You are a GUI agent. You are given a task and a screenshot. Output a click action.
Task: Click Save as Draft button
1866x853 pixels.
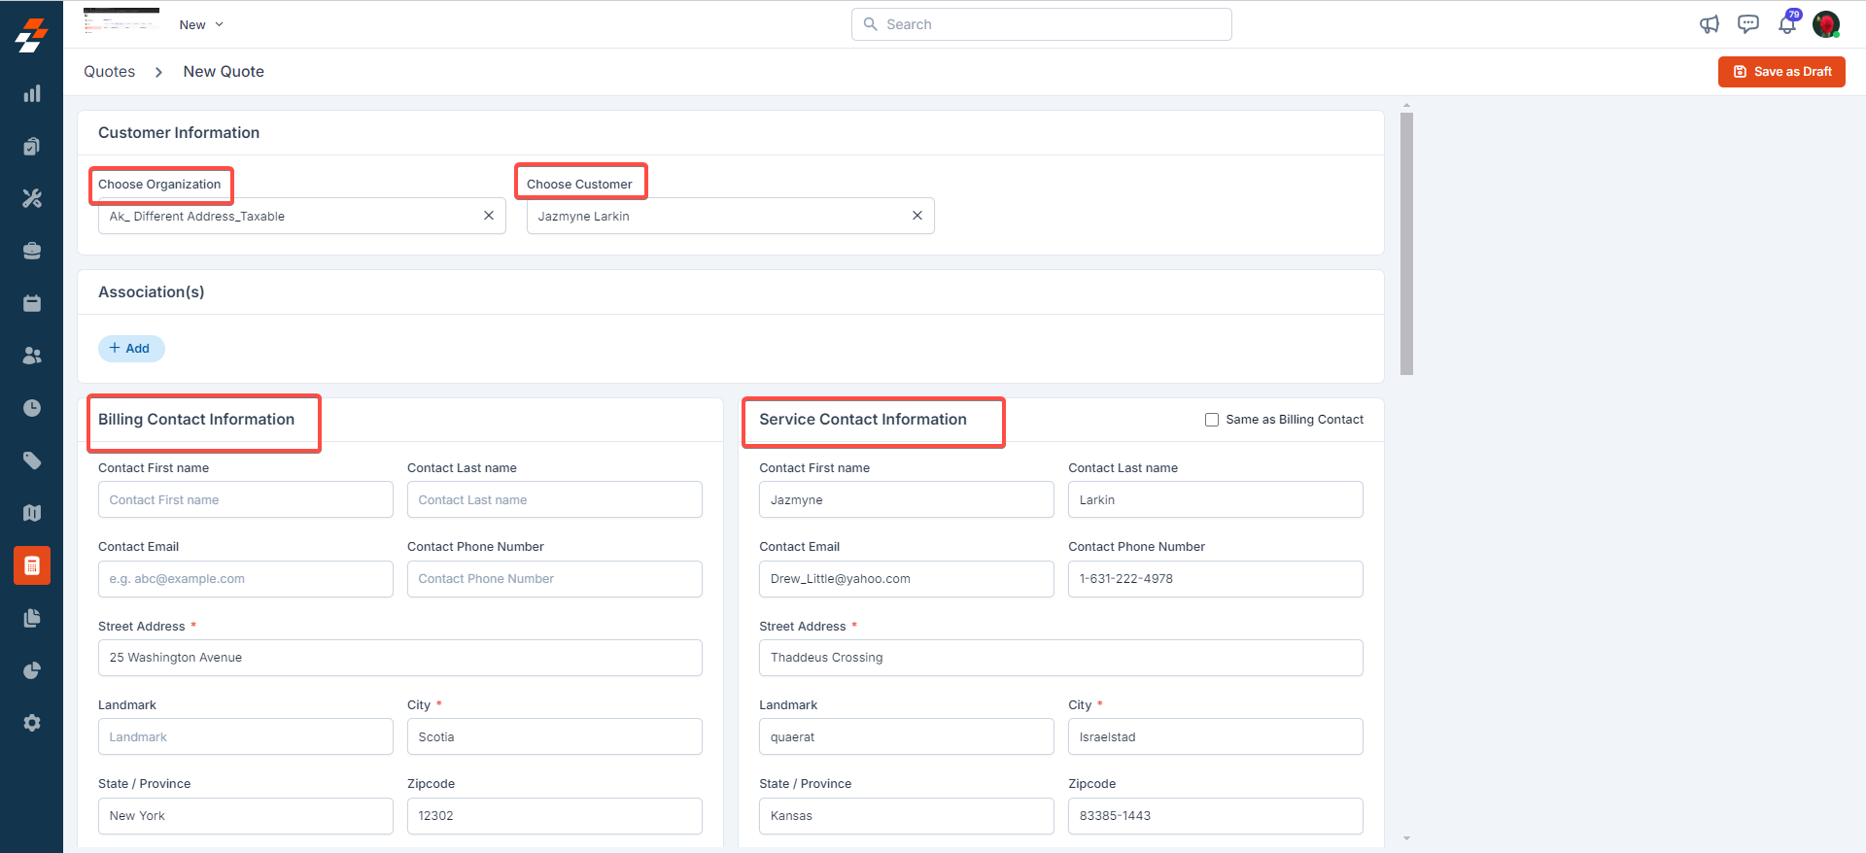(1780, 72)
